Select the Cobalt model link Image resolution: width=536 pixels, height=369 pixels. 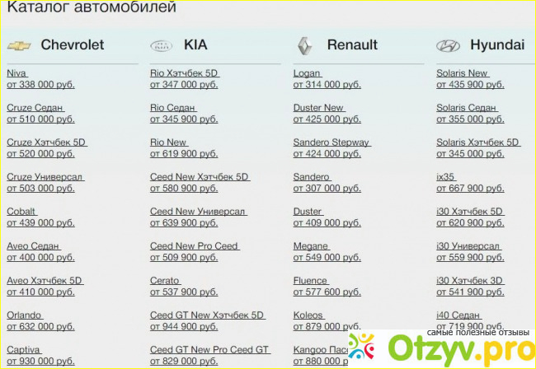[21, 212]
